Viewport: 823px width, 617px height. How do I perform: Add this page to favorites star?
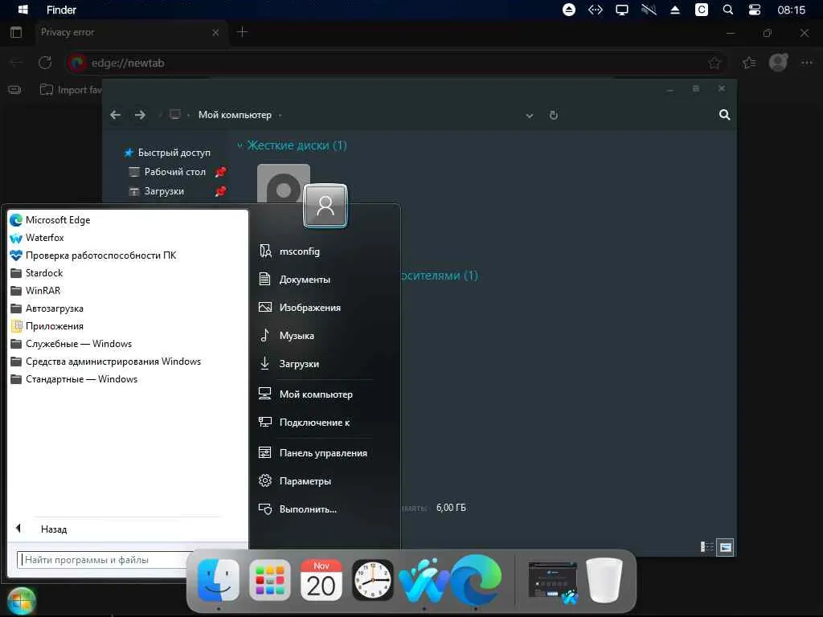coord(714,63)
